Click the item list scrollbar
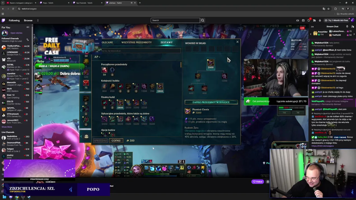The height and width of the screenshot is (200, 356). (x=181, y=65)
